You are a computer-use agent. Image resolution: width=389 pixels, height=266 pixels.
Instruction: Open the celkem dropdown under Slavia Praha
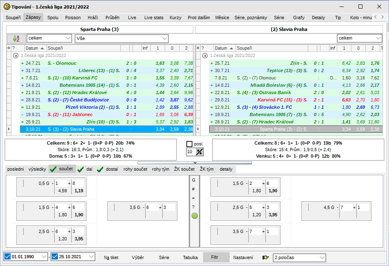pyautogui.click(x=360, y=38)
